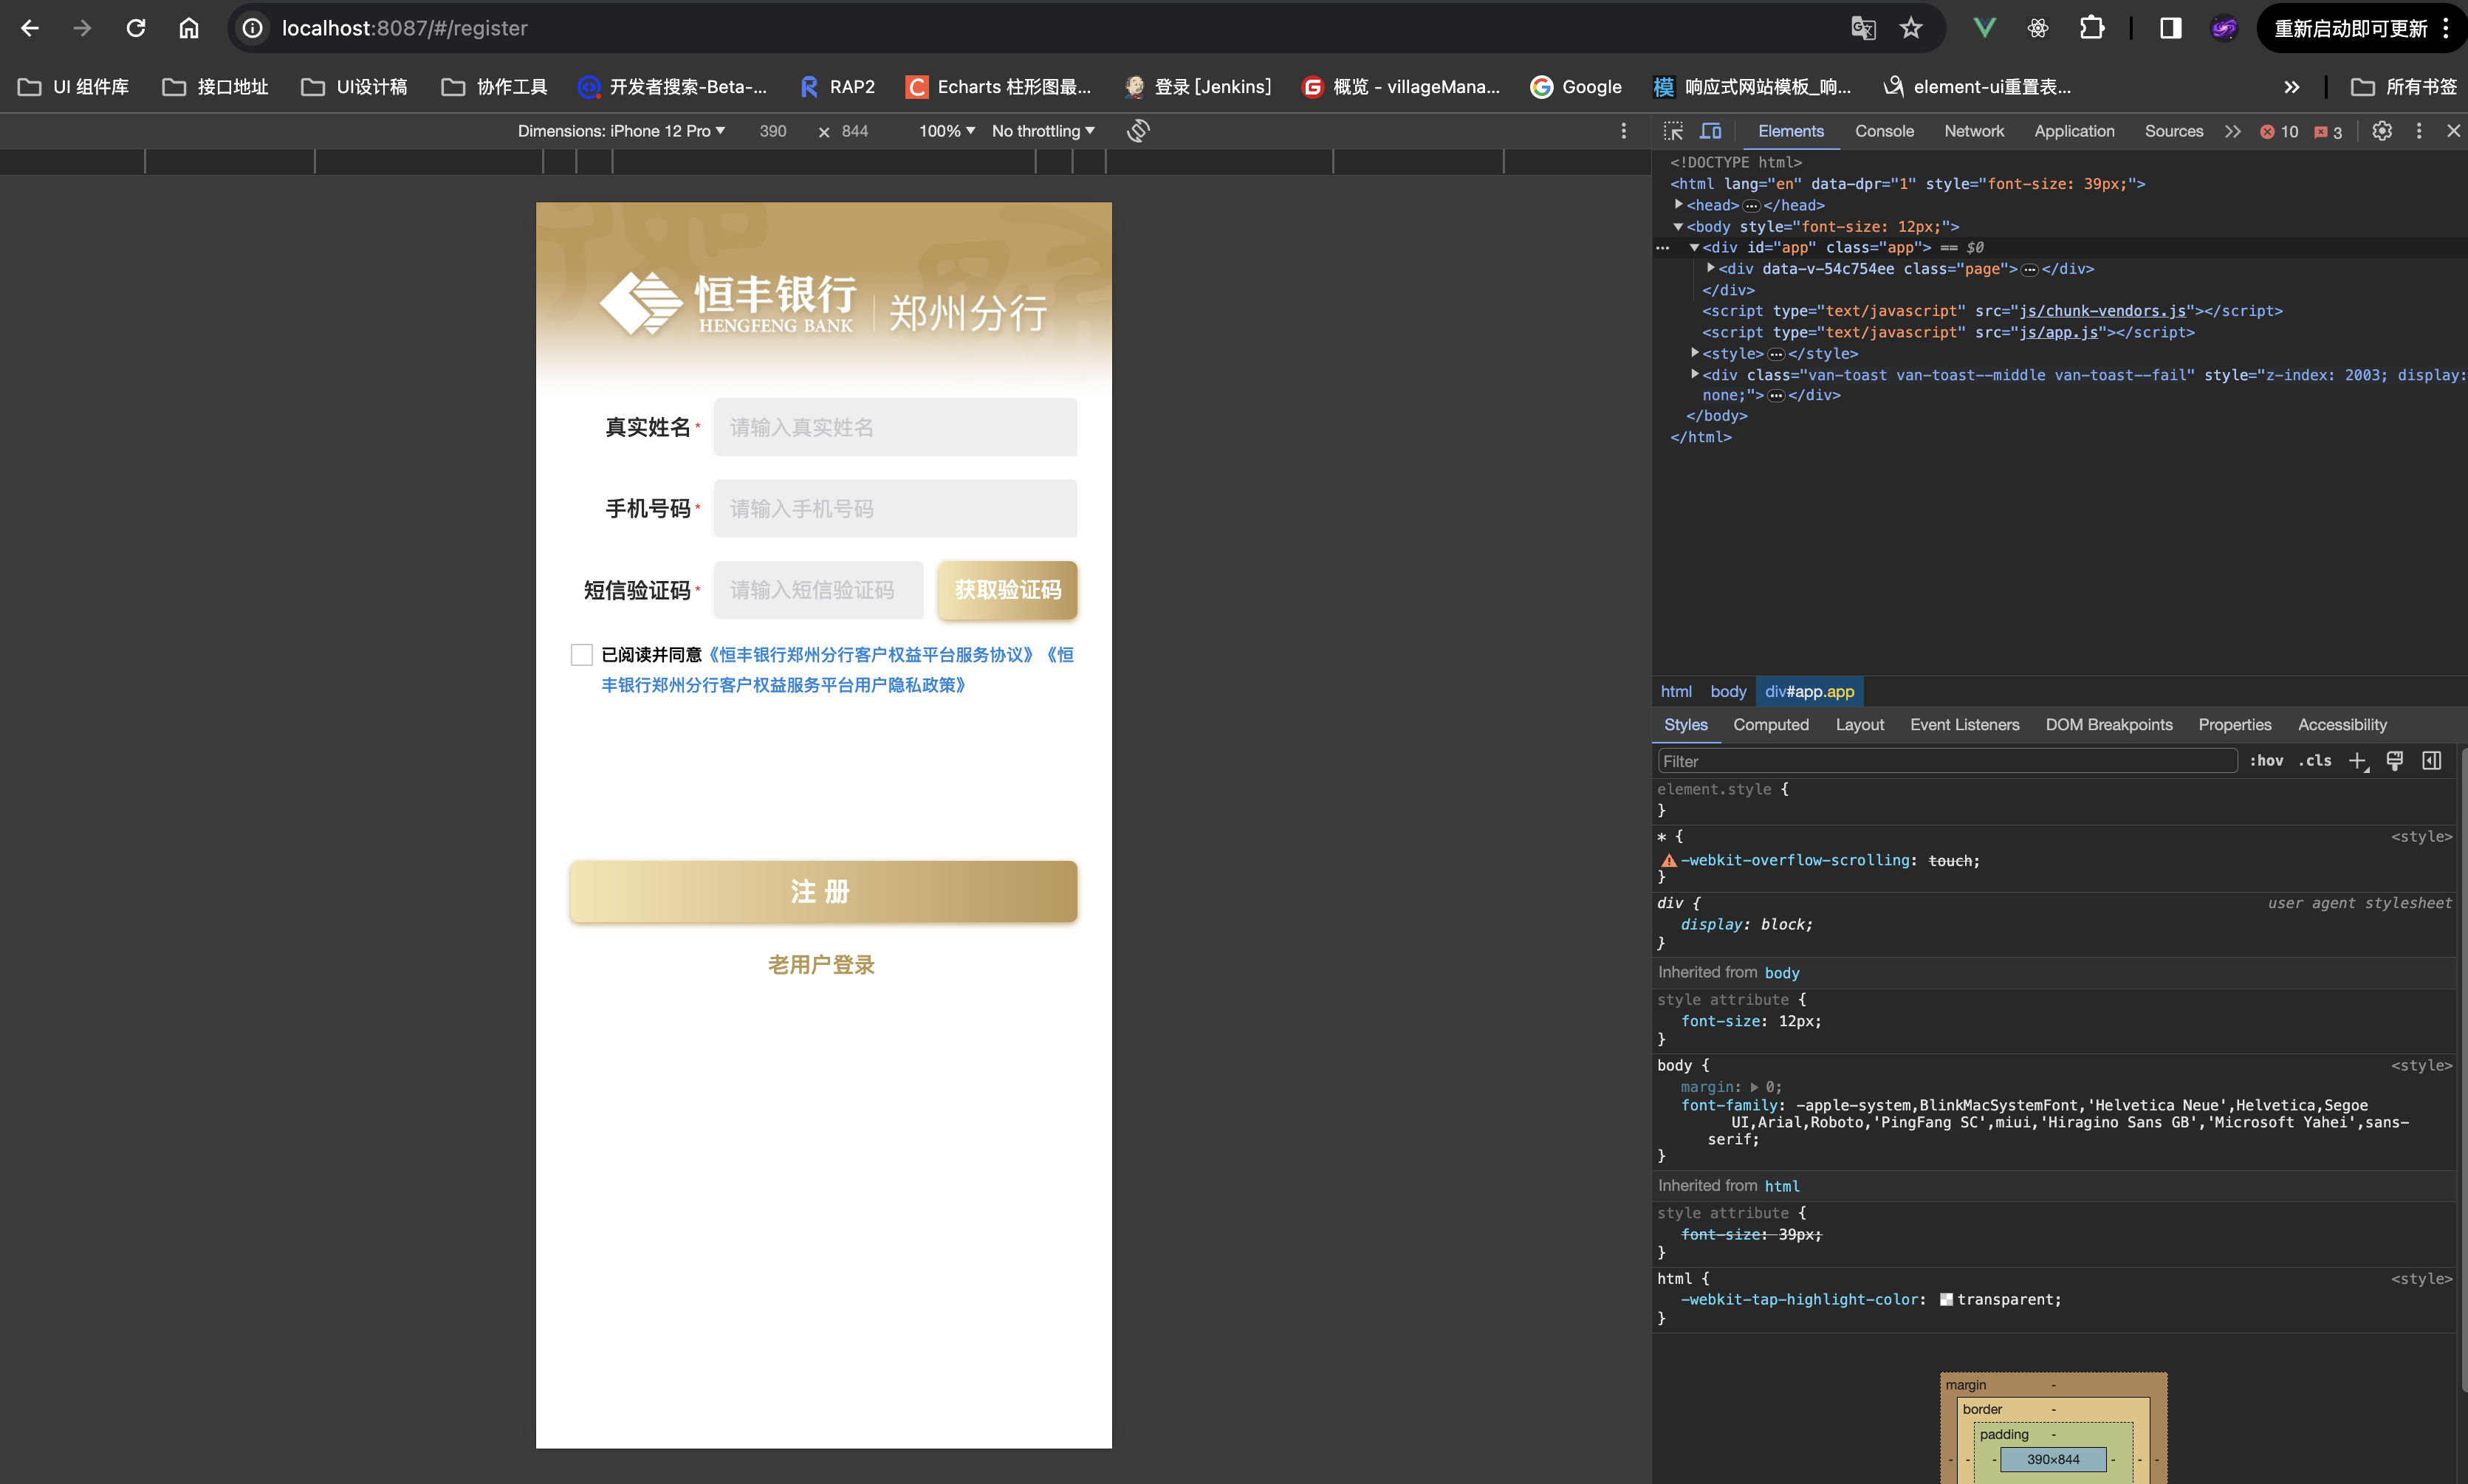
Task: Show more DevTools tabs with the chevron
Action: [2232, 131]
